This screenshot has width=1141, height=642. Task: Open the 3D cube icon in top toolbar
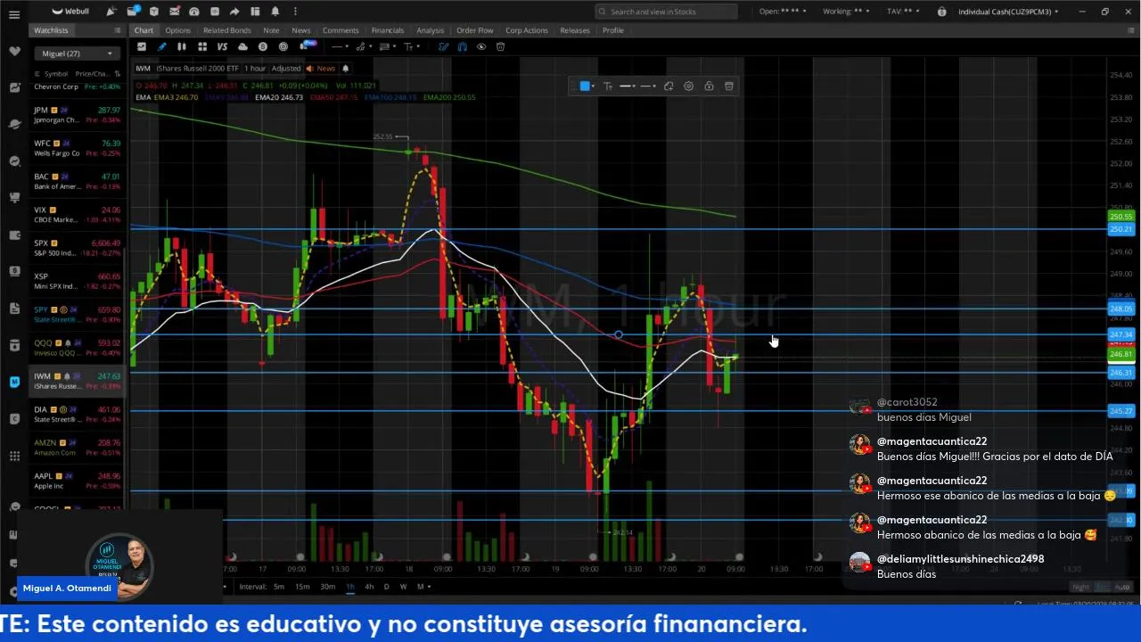coord(153,12)
